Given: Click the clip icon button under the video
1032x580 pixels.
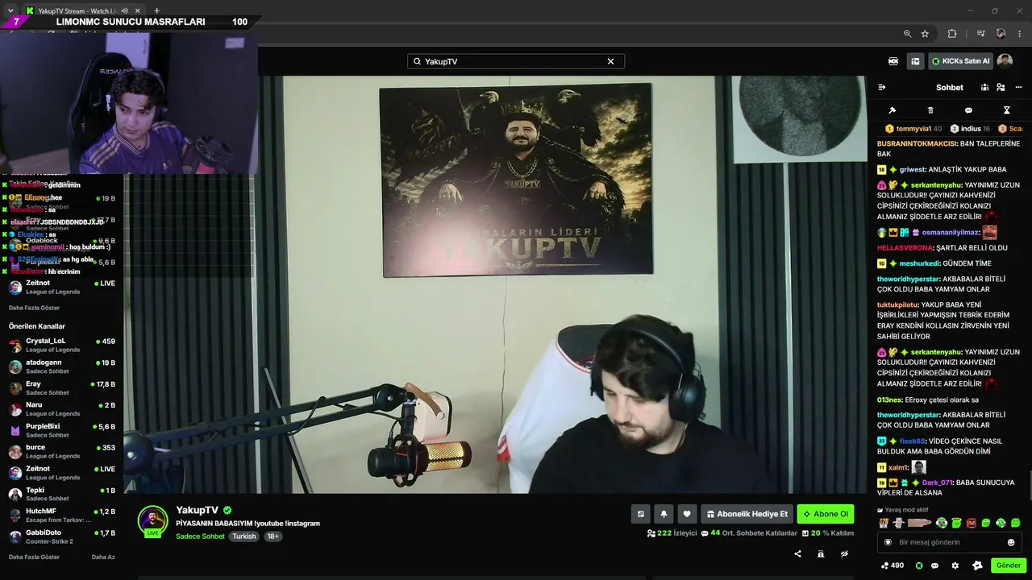Looking at the screenshot, I should point(641,514).
